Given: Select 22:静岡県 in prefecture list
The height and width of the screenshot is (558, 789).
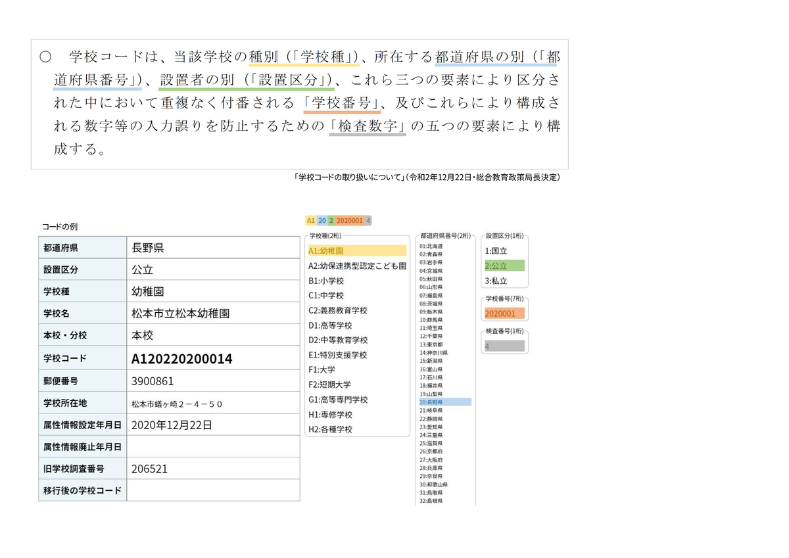Looking at the screenshot, I should (x=431, y=418).
